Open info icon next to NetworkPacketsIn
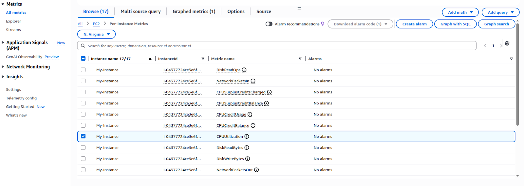Screen dimensions: 524x186 [253, 81]
